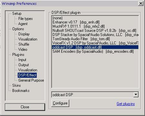Open Shuffle options page
The image size is (145, 116).
point(24,44)
